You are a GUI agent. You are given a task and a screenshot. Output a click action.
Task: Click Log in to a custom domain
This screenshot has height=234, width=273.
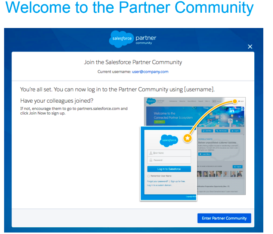tap(159, 185)
